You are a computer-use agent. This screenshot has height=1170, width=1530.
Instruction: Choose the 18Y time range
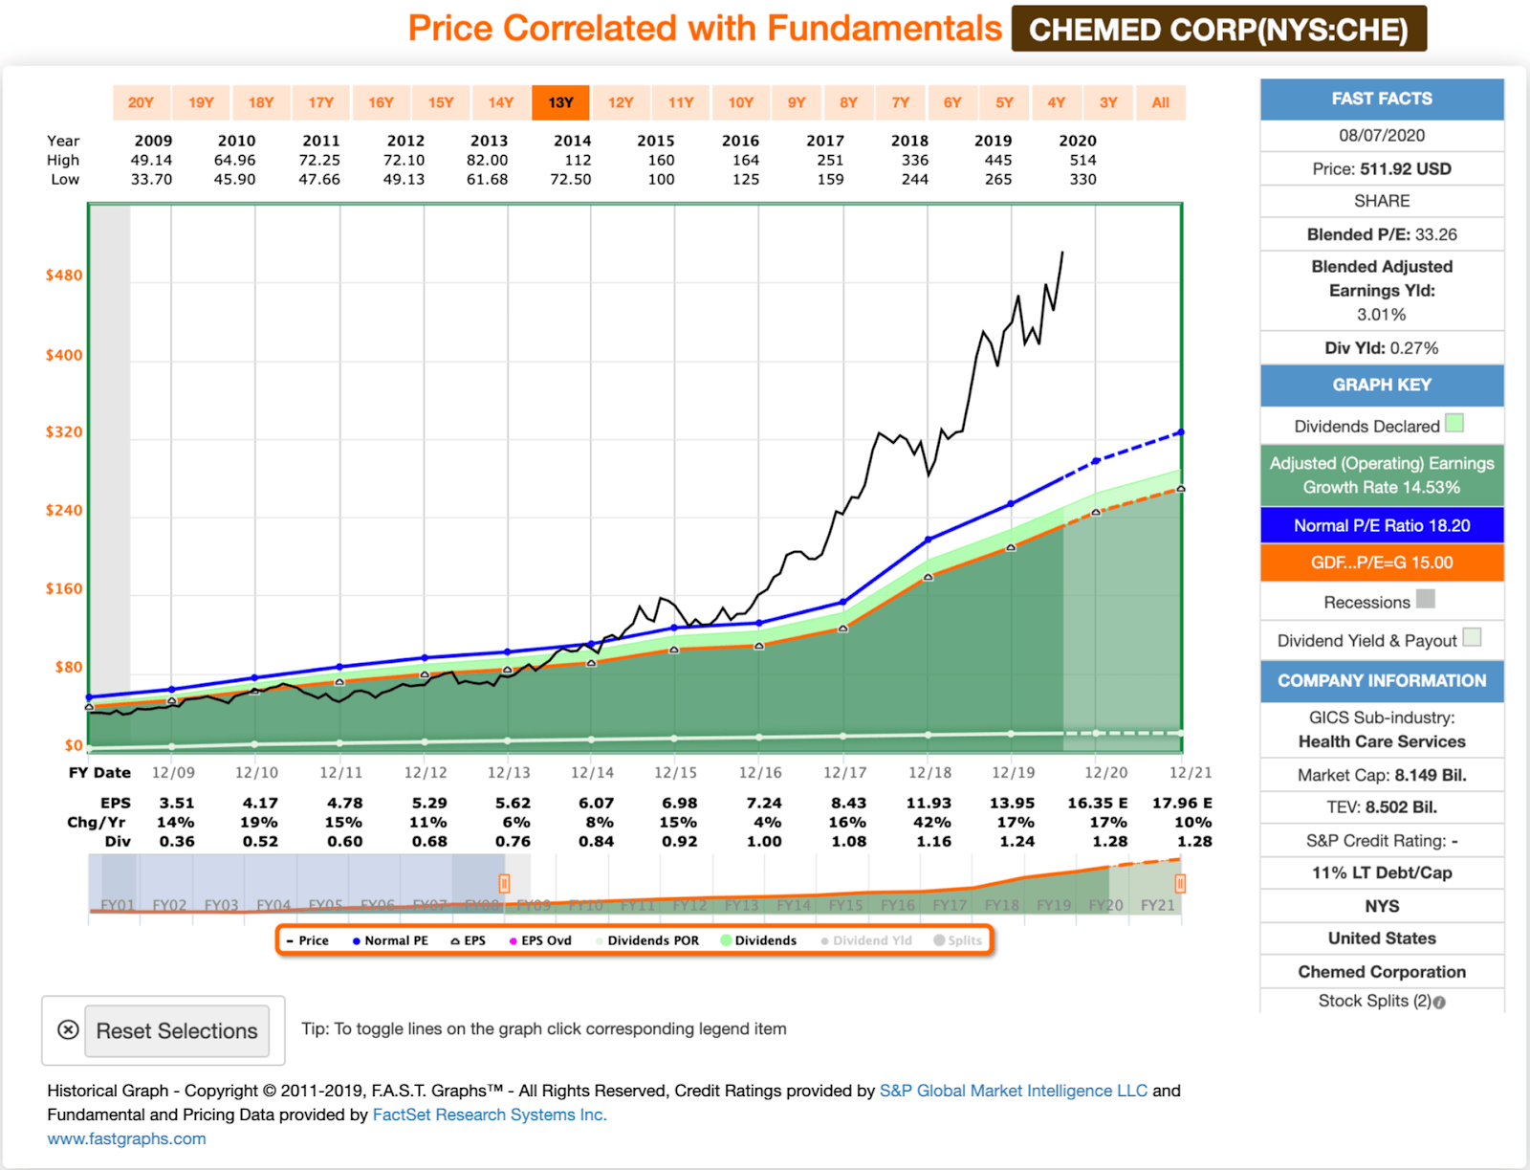click(261, 102)
